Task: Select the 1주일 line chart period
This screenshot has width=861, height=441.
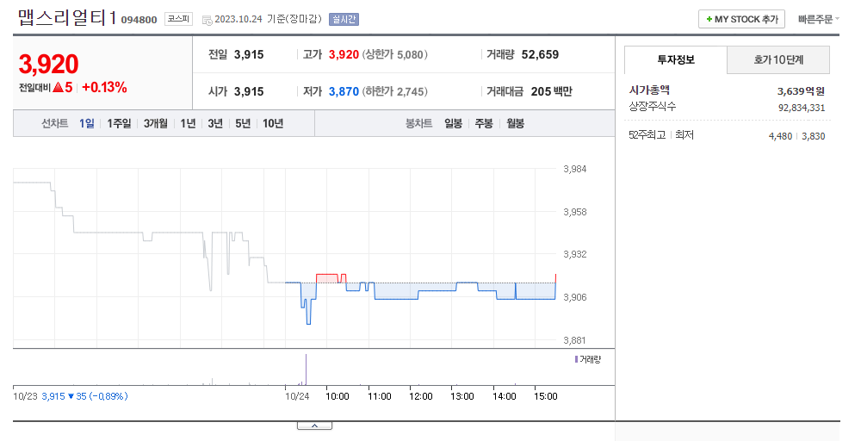Action: [x=119, y=123]
